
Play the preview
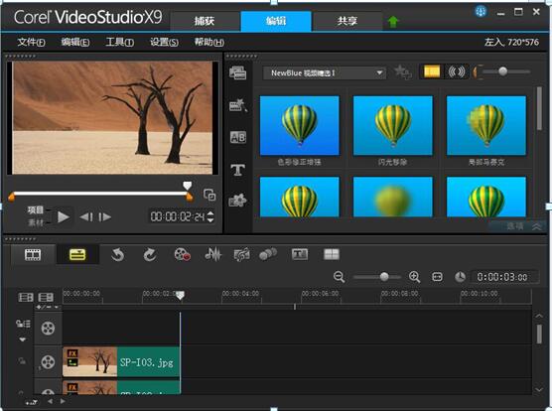[64, 216]
